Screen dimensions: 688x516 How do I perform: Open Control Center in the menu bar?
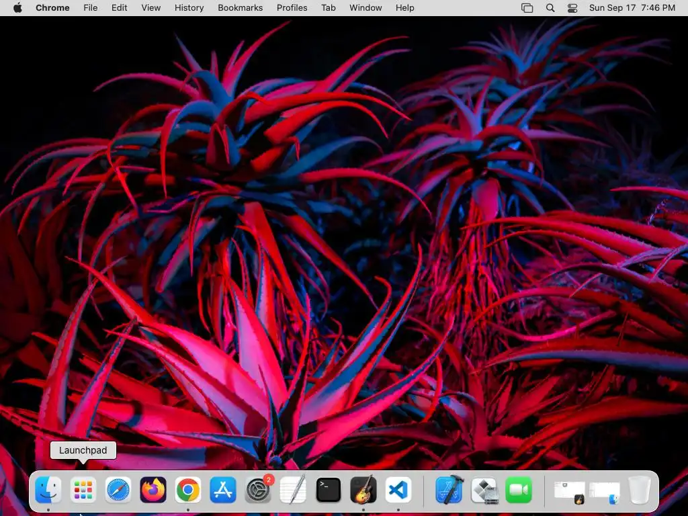coord(572,8)
